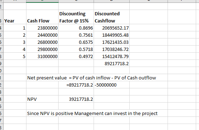Select Year cell containing 2
The image size is (199, 130).
[15, 35]
